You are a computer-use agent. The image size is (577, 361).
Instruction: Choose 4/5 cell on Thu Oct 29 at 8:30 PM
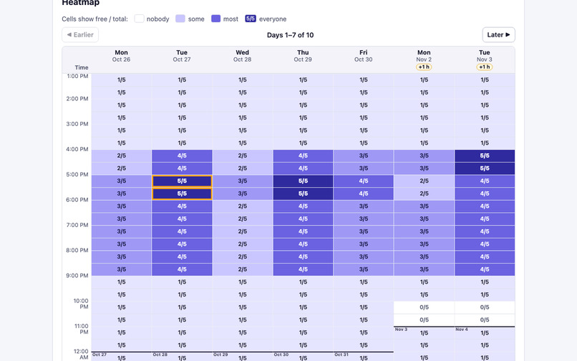pyautogui.click(x=303, y=269)
